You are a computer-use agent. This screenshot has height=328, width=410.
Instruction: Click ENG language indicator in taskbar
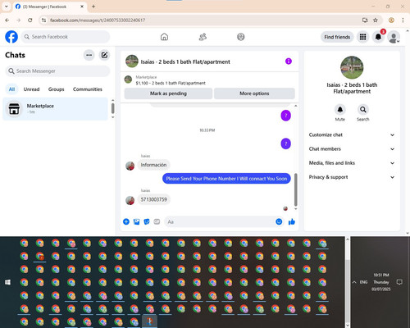363,282
